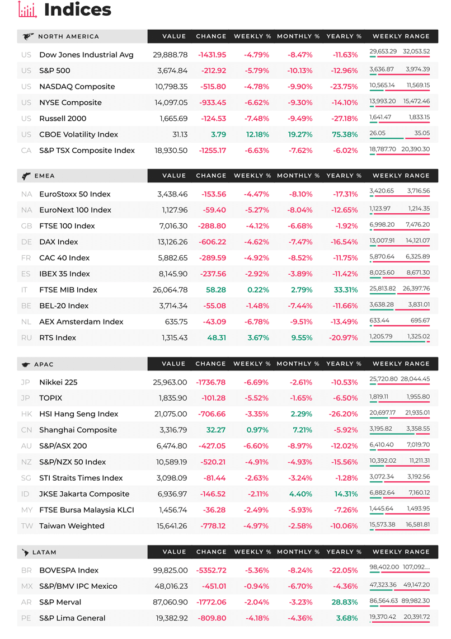Sort EMEA table by YEARLY % header
This screenshot has height=639, width=451.
click(344, 176)
